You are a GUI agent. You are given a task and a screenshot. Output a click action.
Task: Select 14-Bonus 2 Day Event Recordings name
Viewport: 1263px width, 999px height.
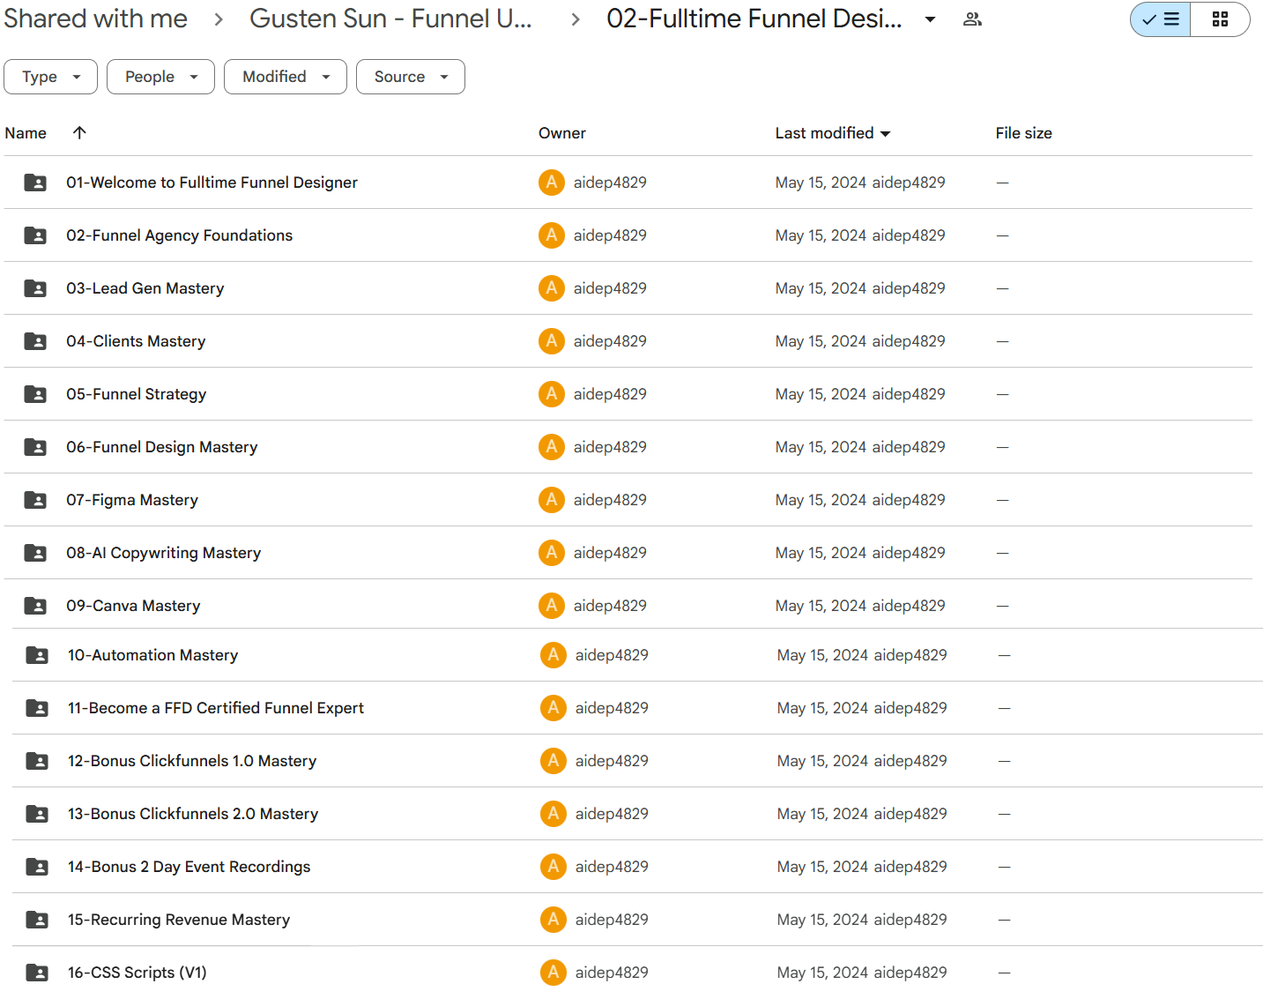(x=189, y=867)
